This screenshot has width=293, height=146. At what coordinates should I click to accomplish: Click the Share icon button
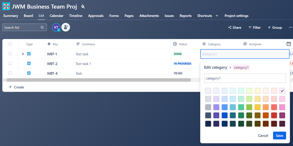235,28
